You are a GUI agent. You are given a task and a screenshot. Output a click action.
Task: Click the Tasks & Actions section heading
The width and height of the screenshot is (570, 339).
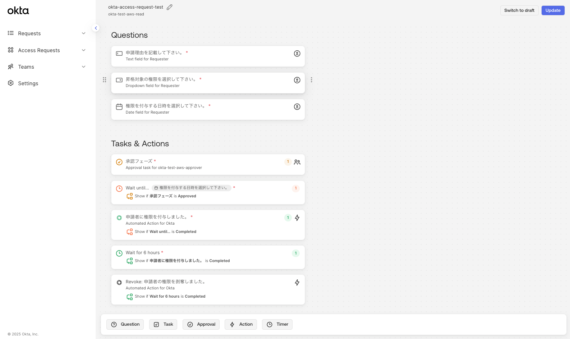pyautogui.click(x=140, y=144)
